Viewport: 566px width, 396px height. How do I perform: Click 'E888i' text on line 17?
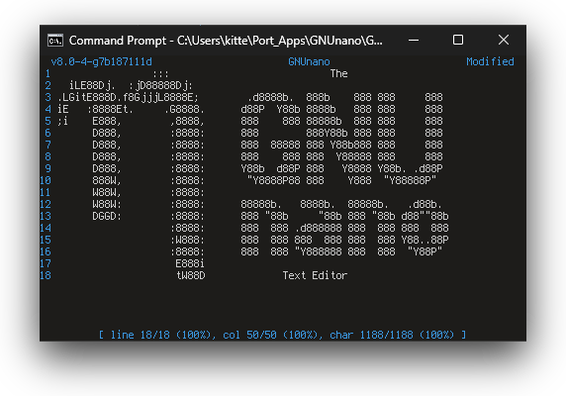click(x=190, y=263)
